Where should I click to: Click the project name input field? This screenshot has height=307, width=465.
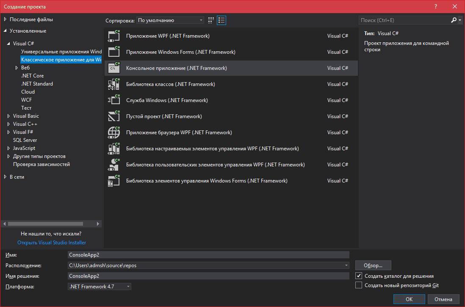(208, 255)
